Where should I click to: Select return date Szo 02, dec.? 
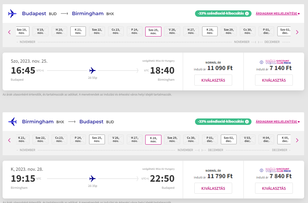click(x=229, y=139)
